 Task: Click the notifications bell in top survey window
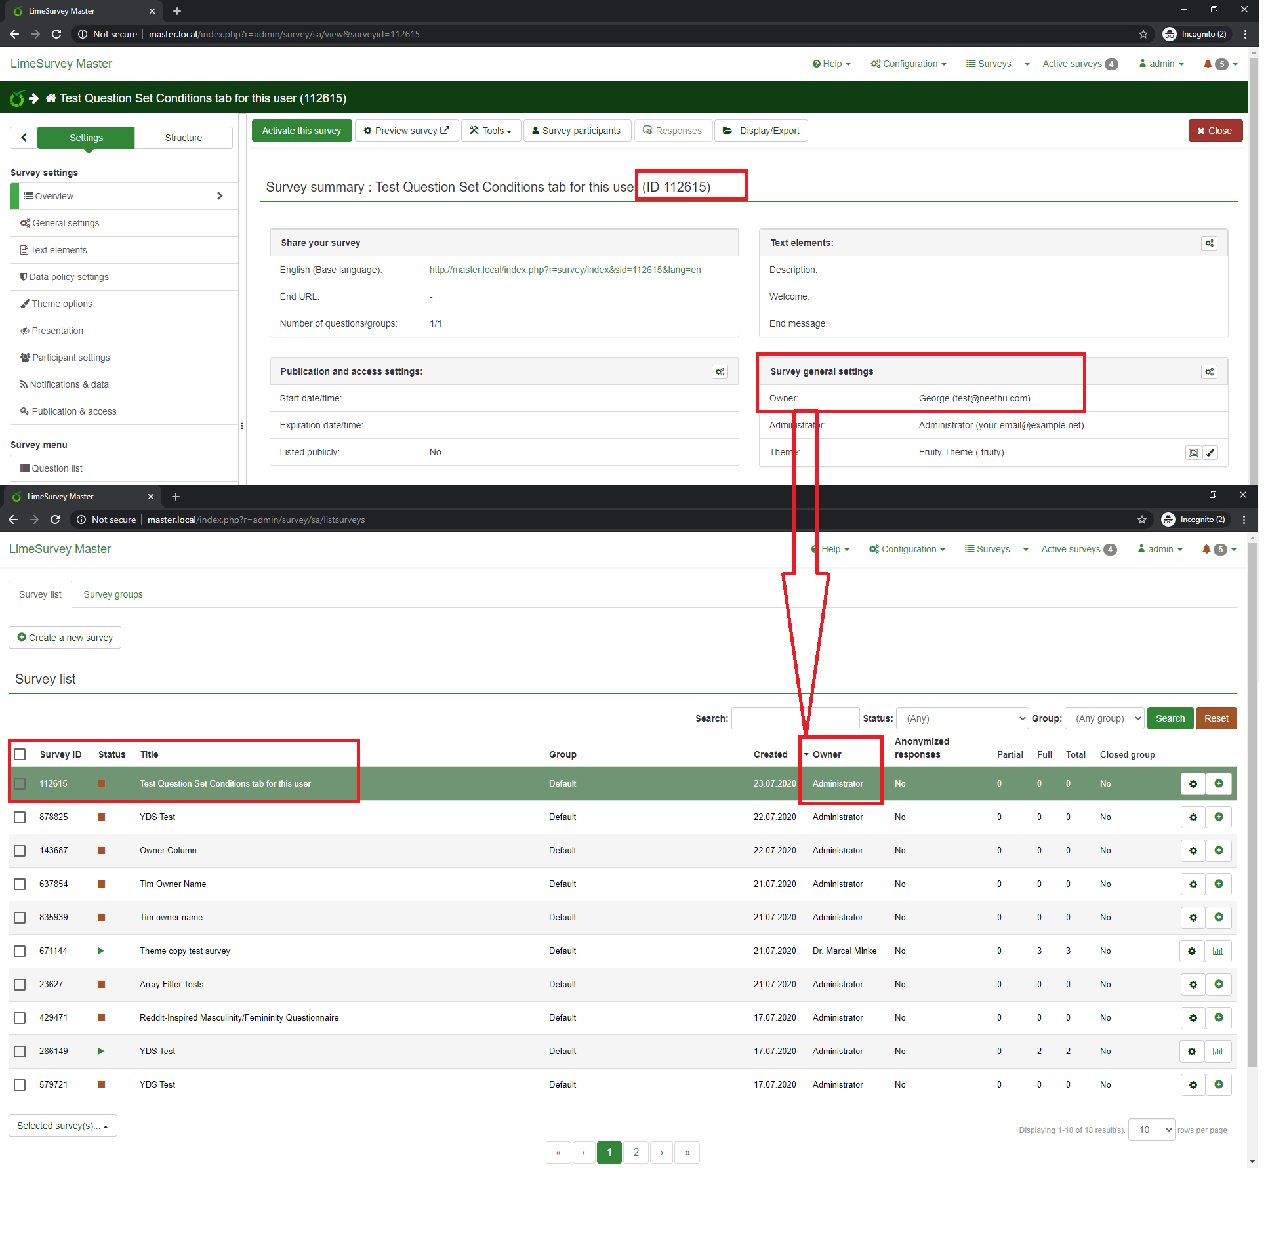(1208, 64)
